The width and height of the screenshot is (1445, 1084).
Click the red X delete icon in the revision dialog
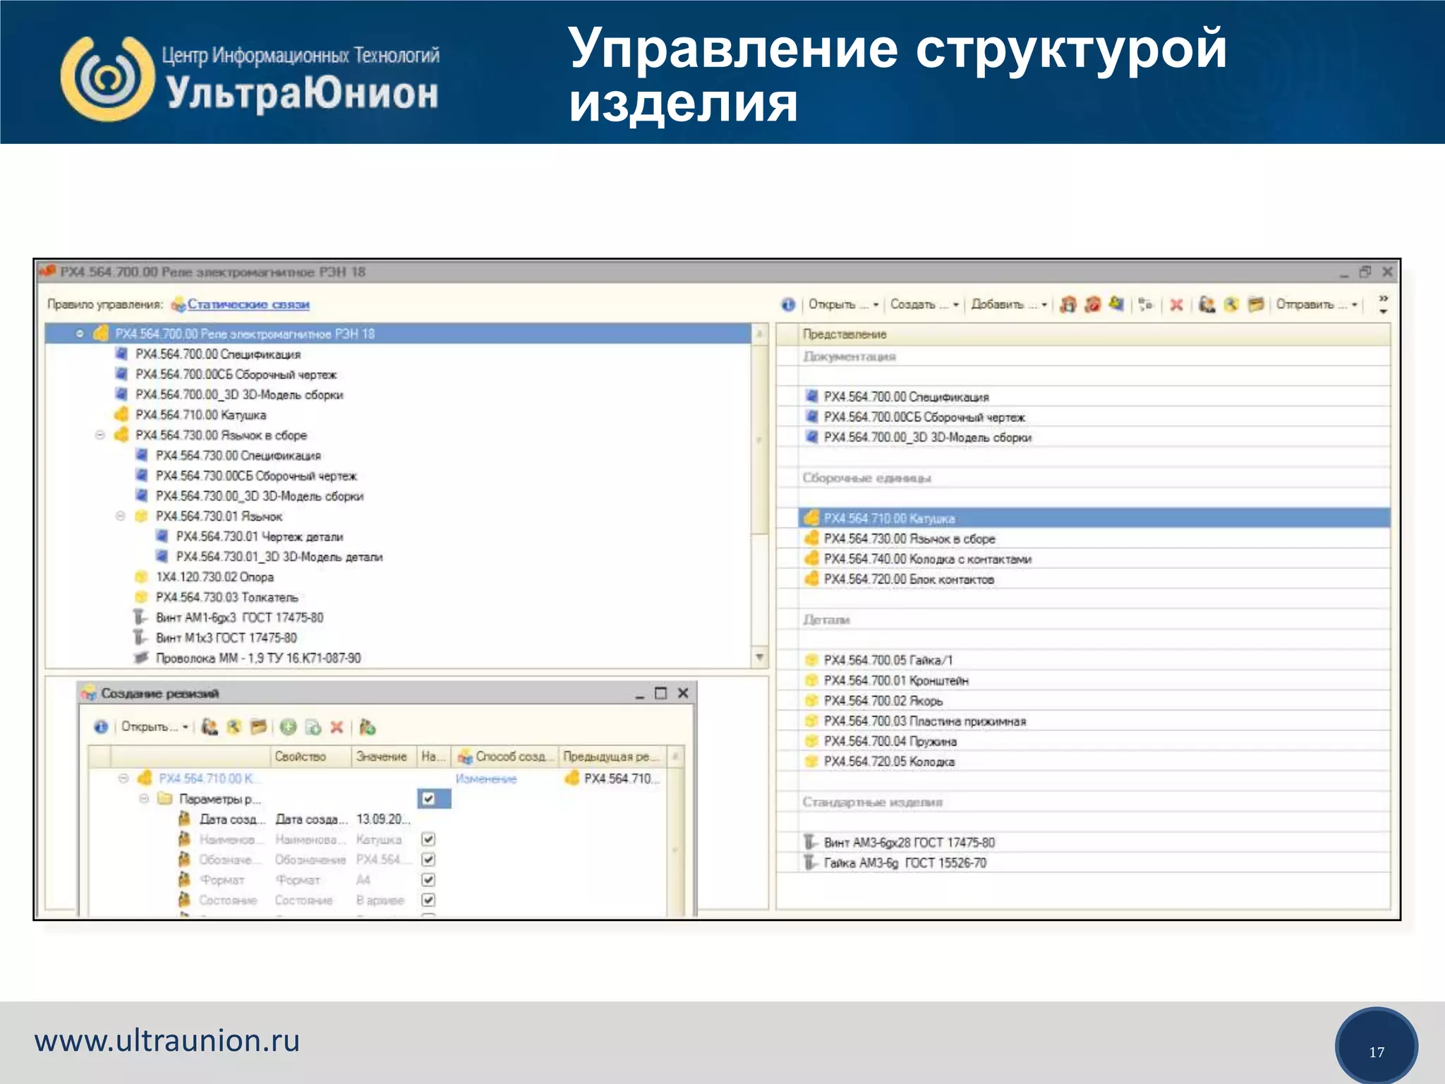pos(337,727)
